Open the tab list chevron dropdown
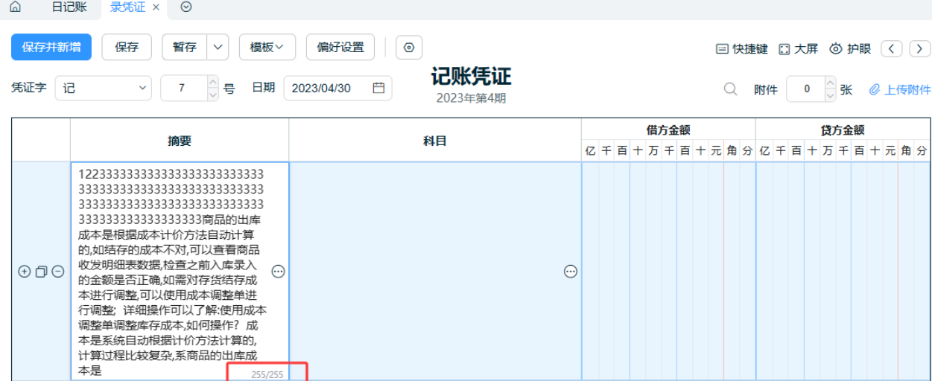 click(186, 7)
